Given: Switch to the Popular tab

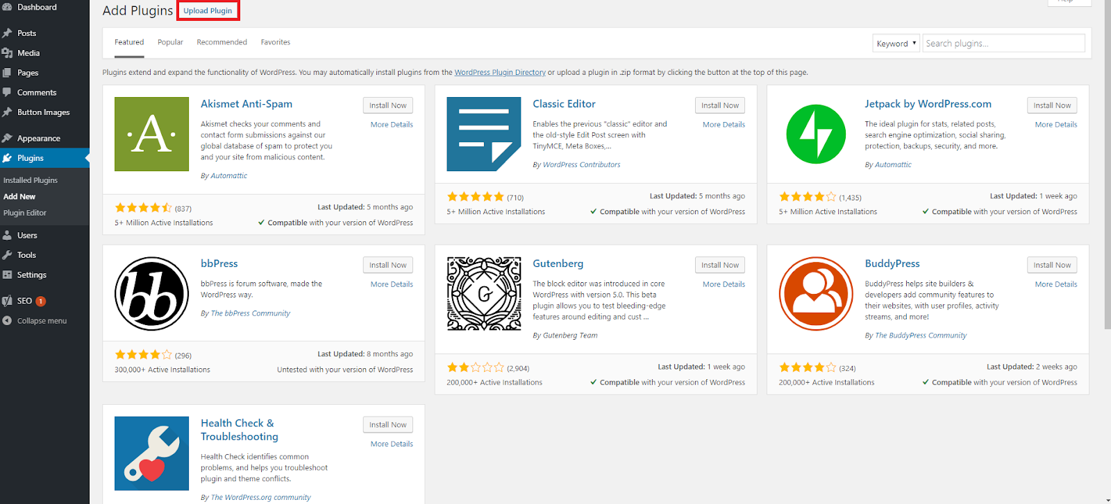Looking at the screenshot, I should (x=170, y=42).
